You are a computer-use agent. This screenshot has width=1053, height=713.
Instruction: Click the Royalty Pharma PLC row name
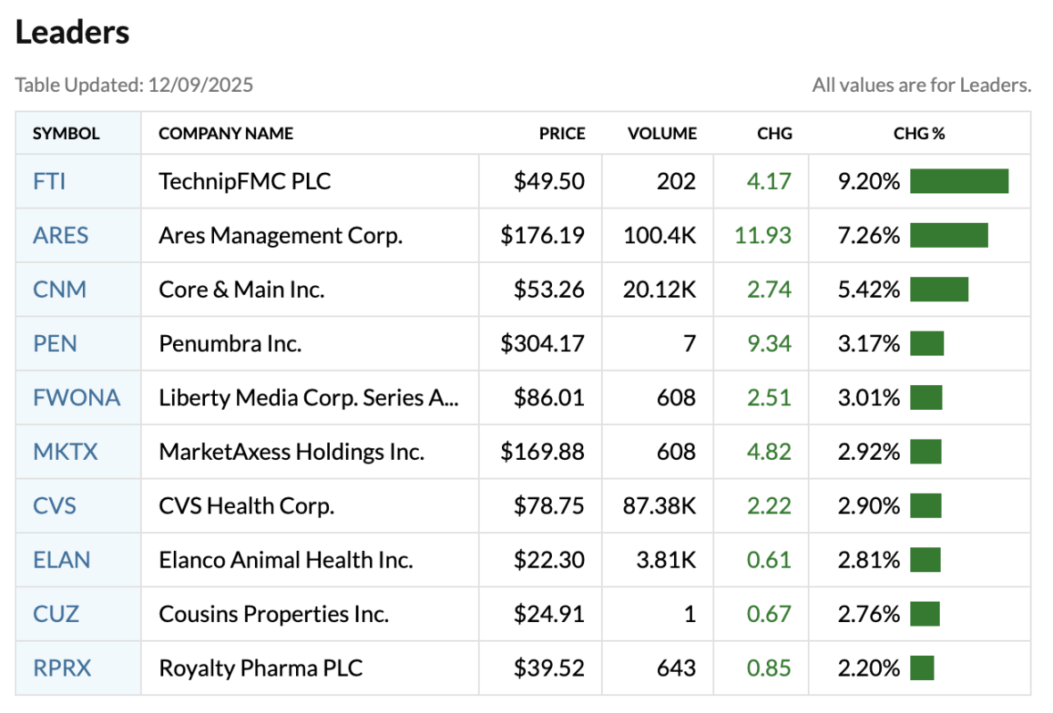point(260,668)
